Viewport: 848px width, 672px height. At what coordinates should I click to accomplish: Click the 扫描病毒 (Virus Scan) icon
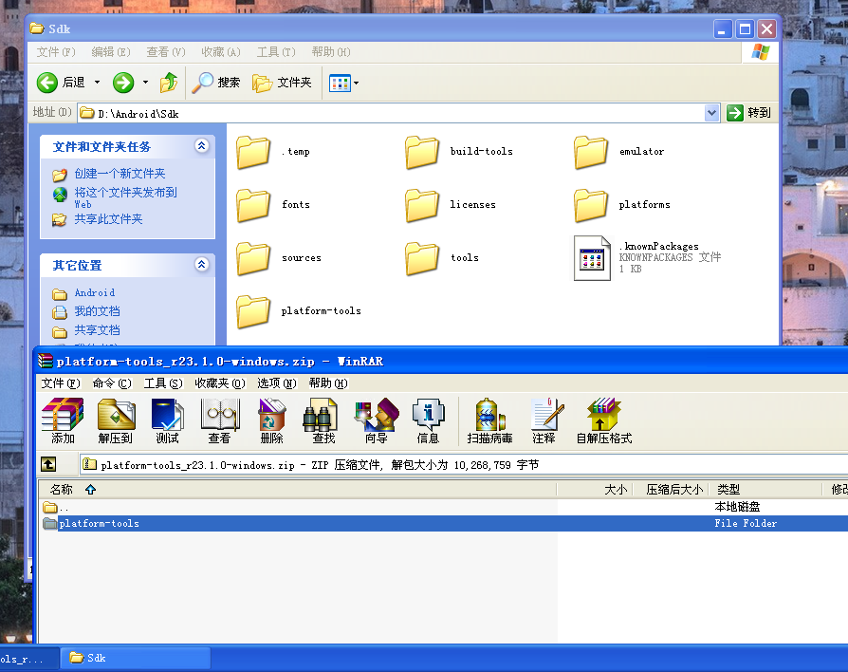coord(490,420)
